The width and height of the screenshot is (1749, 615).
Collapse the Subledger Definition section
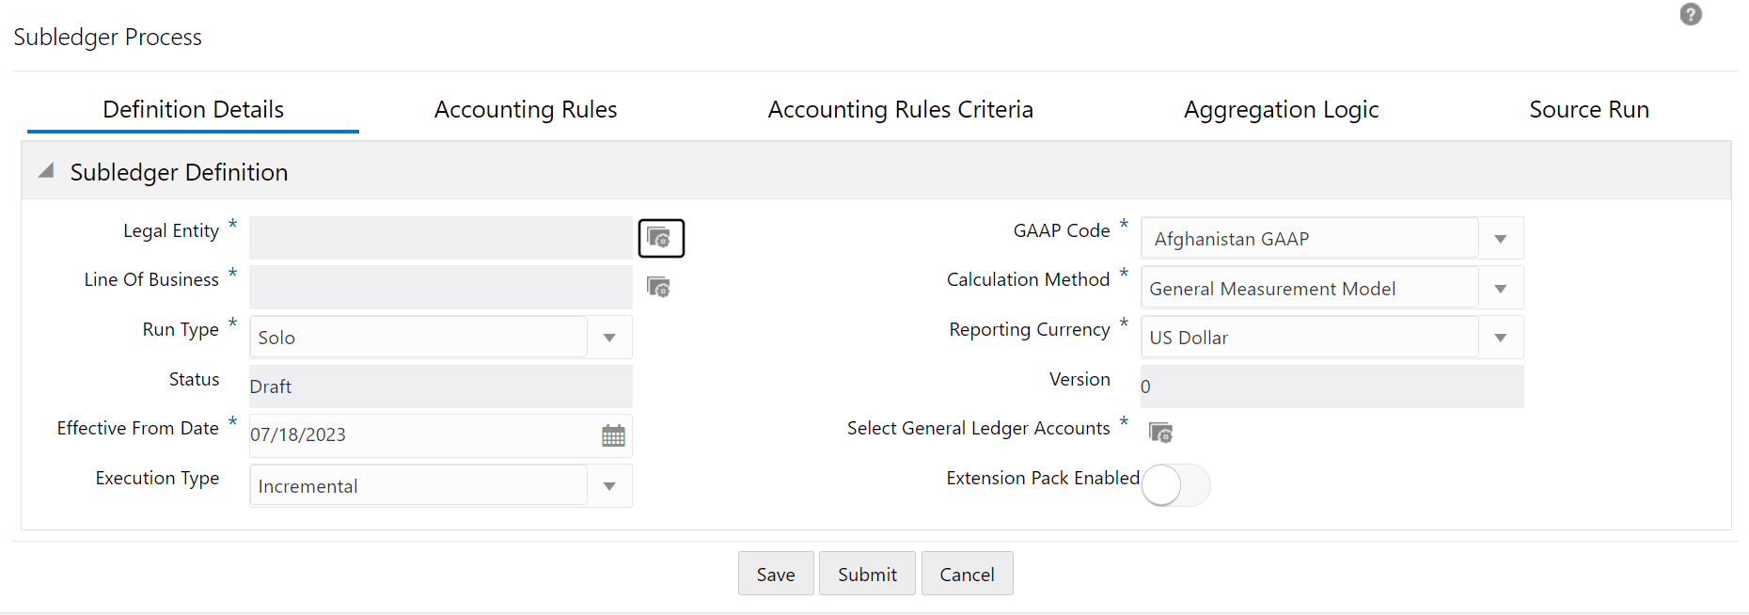45,171
